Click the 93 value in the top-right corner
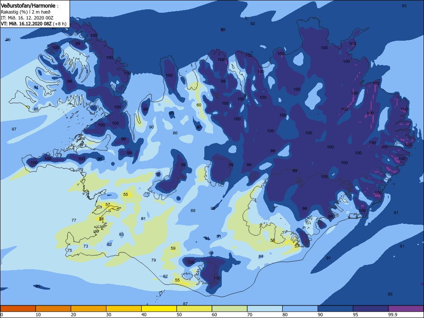This screenshot has height=318, width=424. pos(404,6)
